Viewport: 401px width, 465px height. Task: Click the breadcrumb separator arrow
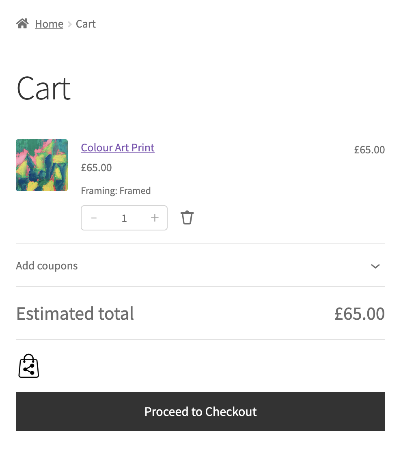tap(70, 24)
